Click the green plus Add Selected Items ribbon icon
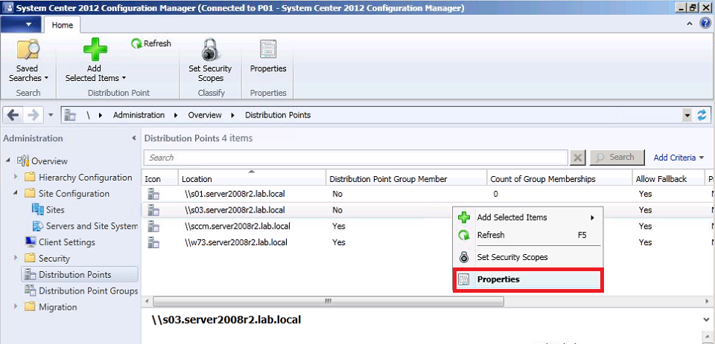The width and height of the screenshot is (715, 344). pos(95,50)
